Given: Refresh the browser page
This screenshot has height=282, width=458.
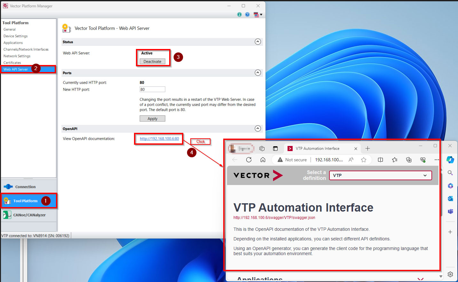Looking at the screenshot, I should coord(249,160).
